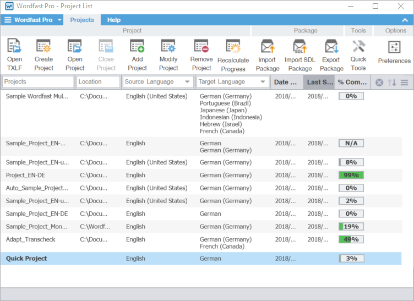Click the 99% progress bar

351,175
